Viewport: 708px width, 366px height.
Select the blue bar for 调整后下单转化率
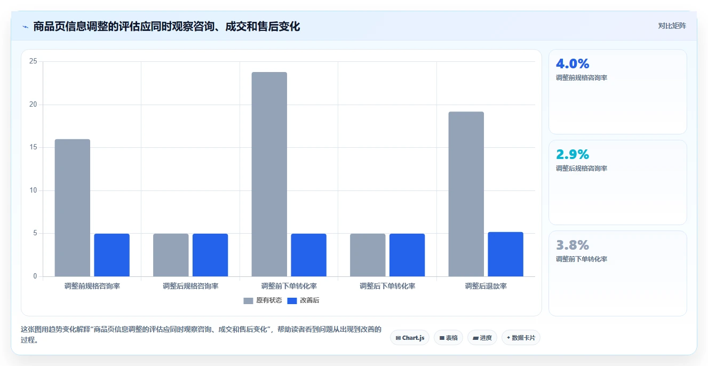407,255
